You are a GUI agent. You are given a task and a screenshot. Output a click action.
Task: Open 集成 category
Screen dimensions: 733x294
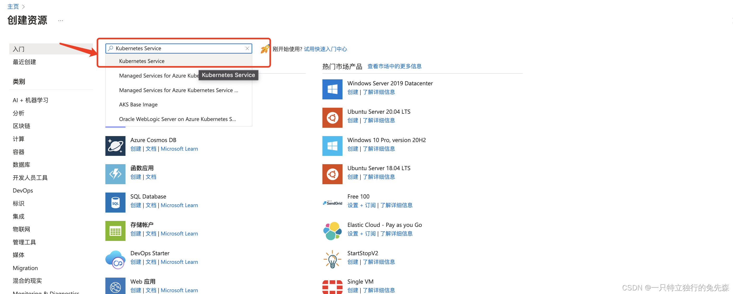[19, 216]
